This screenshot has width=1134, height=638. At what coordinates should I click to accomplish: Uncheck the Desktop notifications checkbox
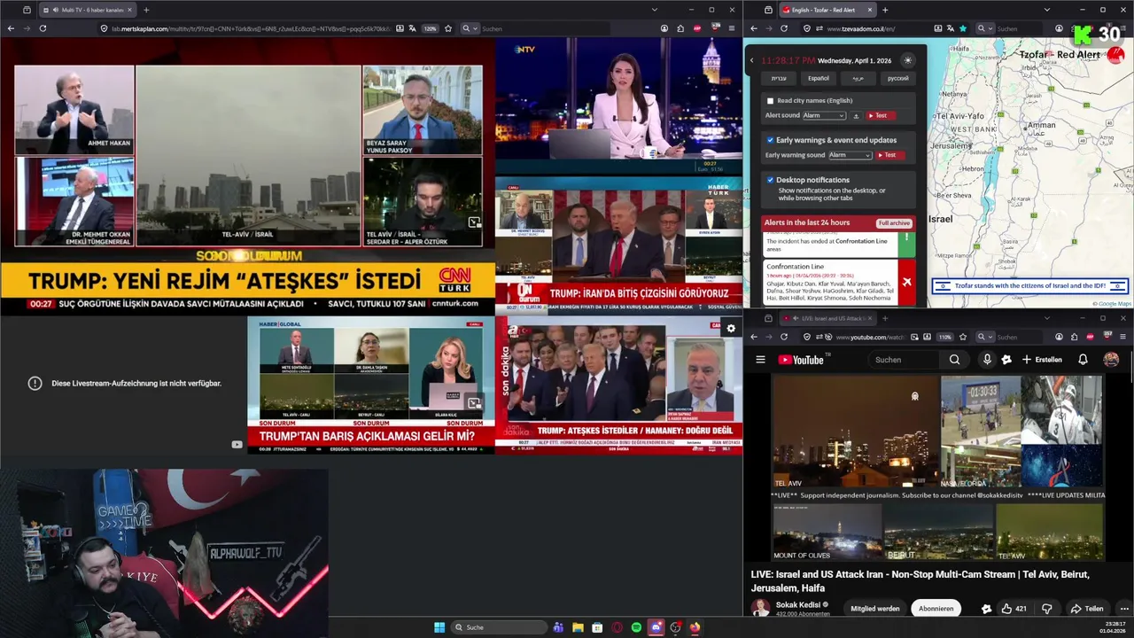(770, 180)
